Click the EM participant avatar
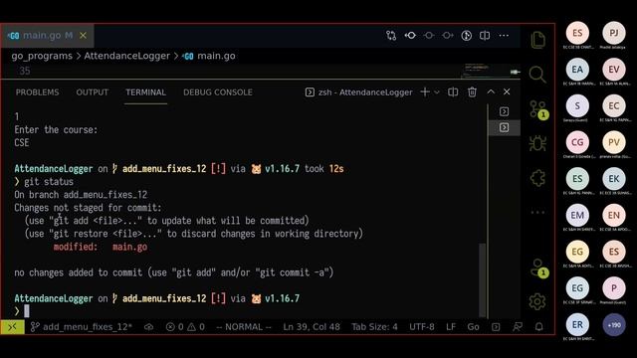637x358 pixels. 577,215
